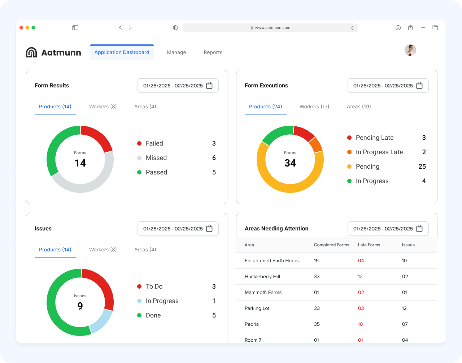Click the website address bar
Screen dimensions: 462x363
270,28
